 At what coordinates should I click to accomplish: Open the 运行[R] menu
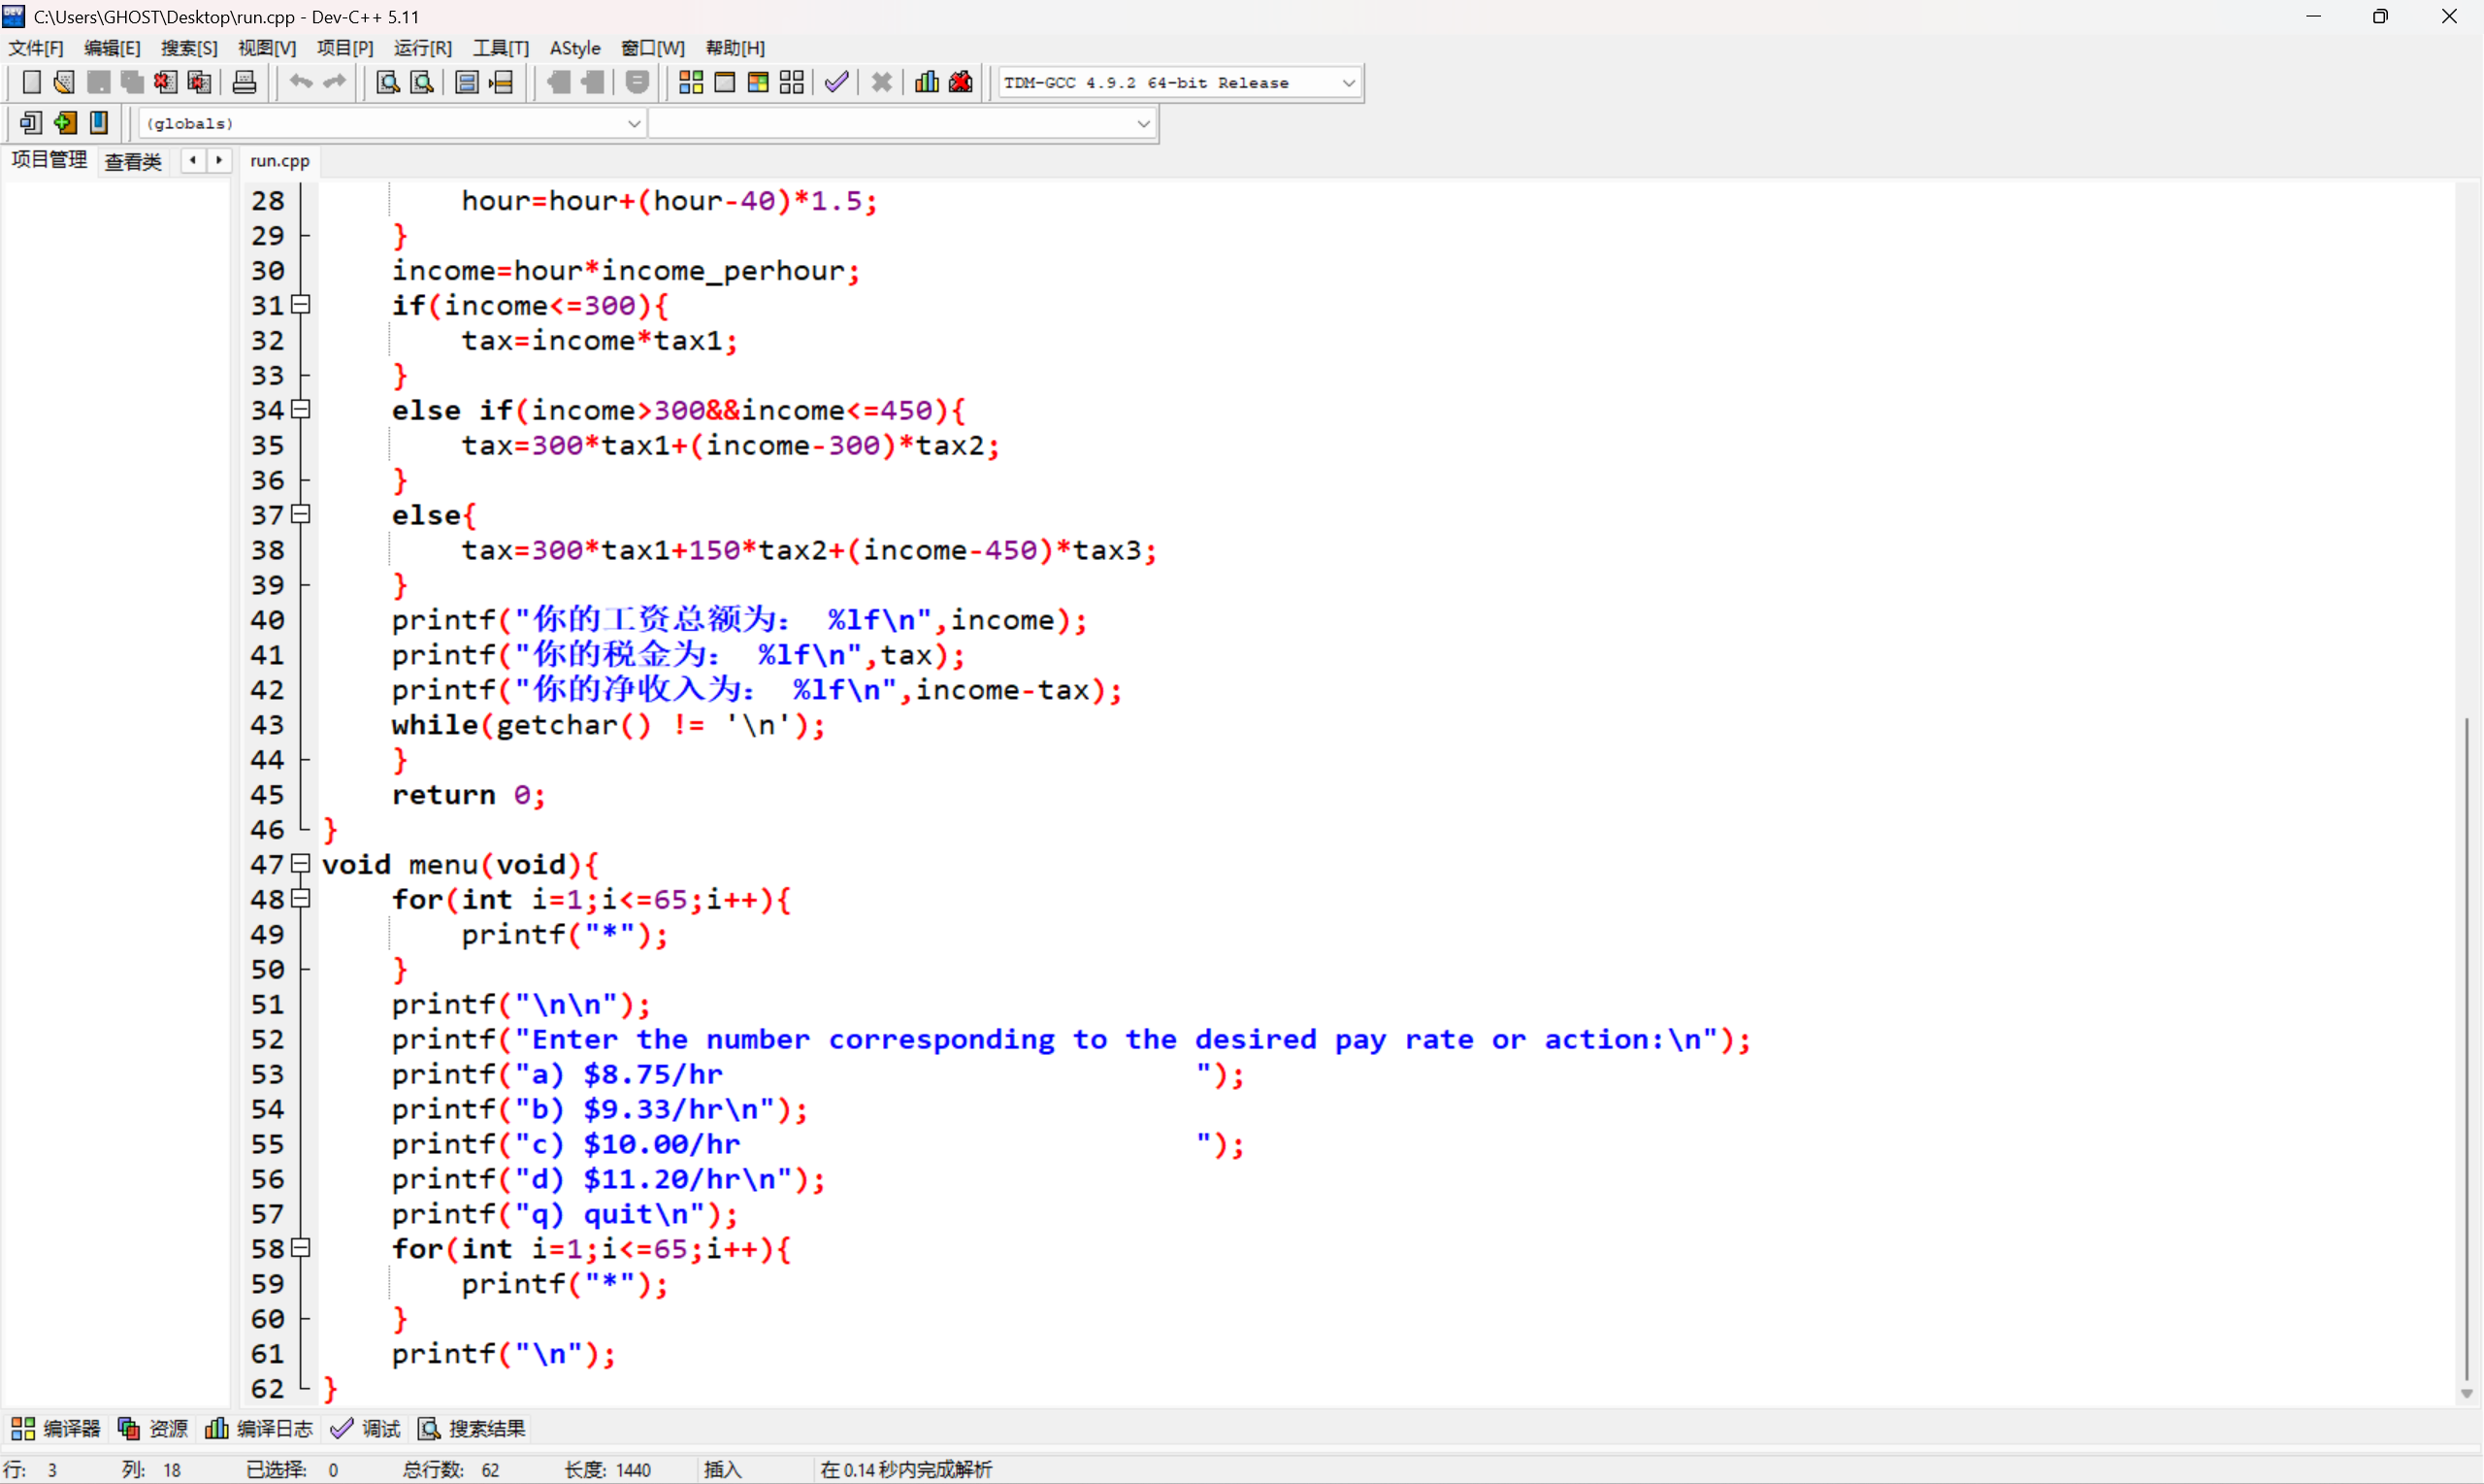422,48
